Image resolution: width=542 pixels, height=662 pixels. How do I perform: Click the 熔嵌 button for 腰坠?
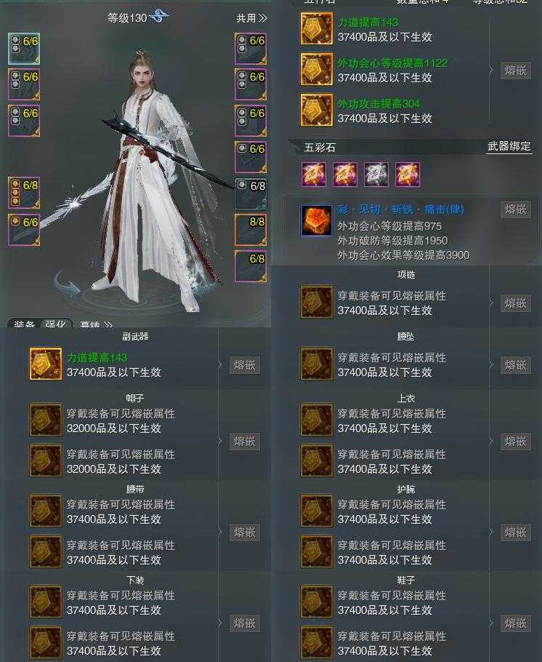point(516,364)
